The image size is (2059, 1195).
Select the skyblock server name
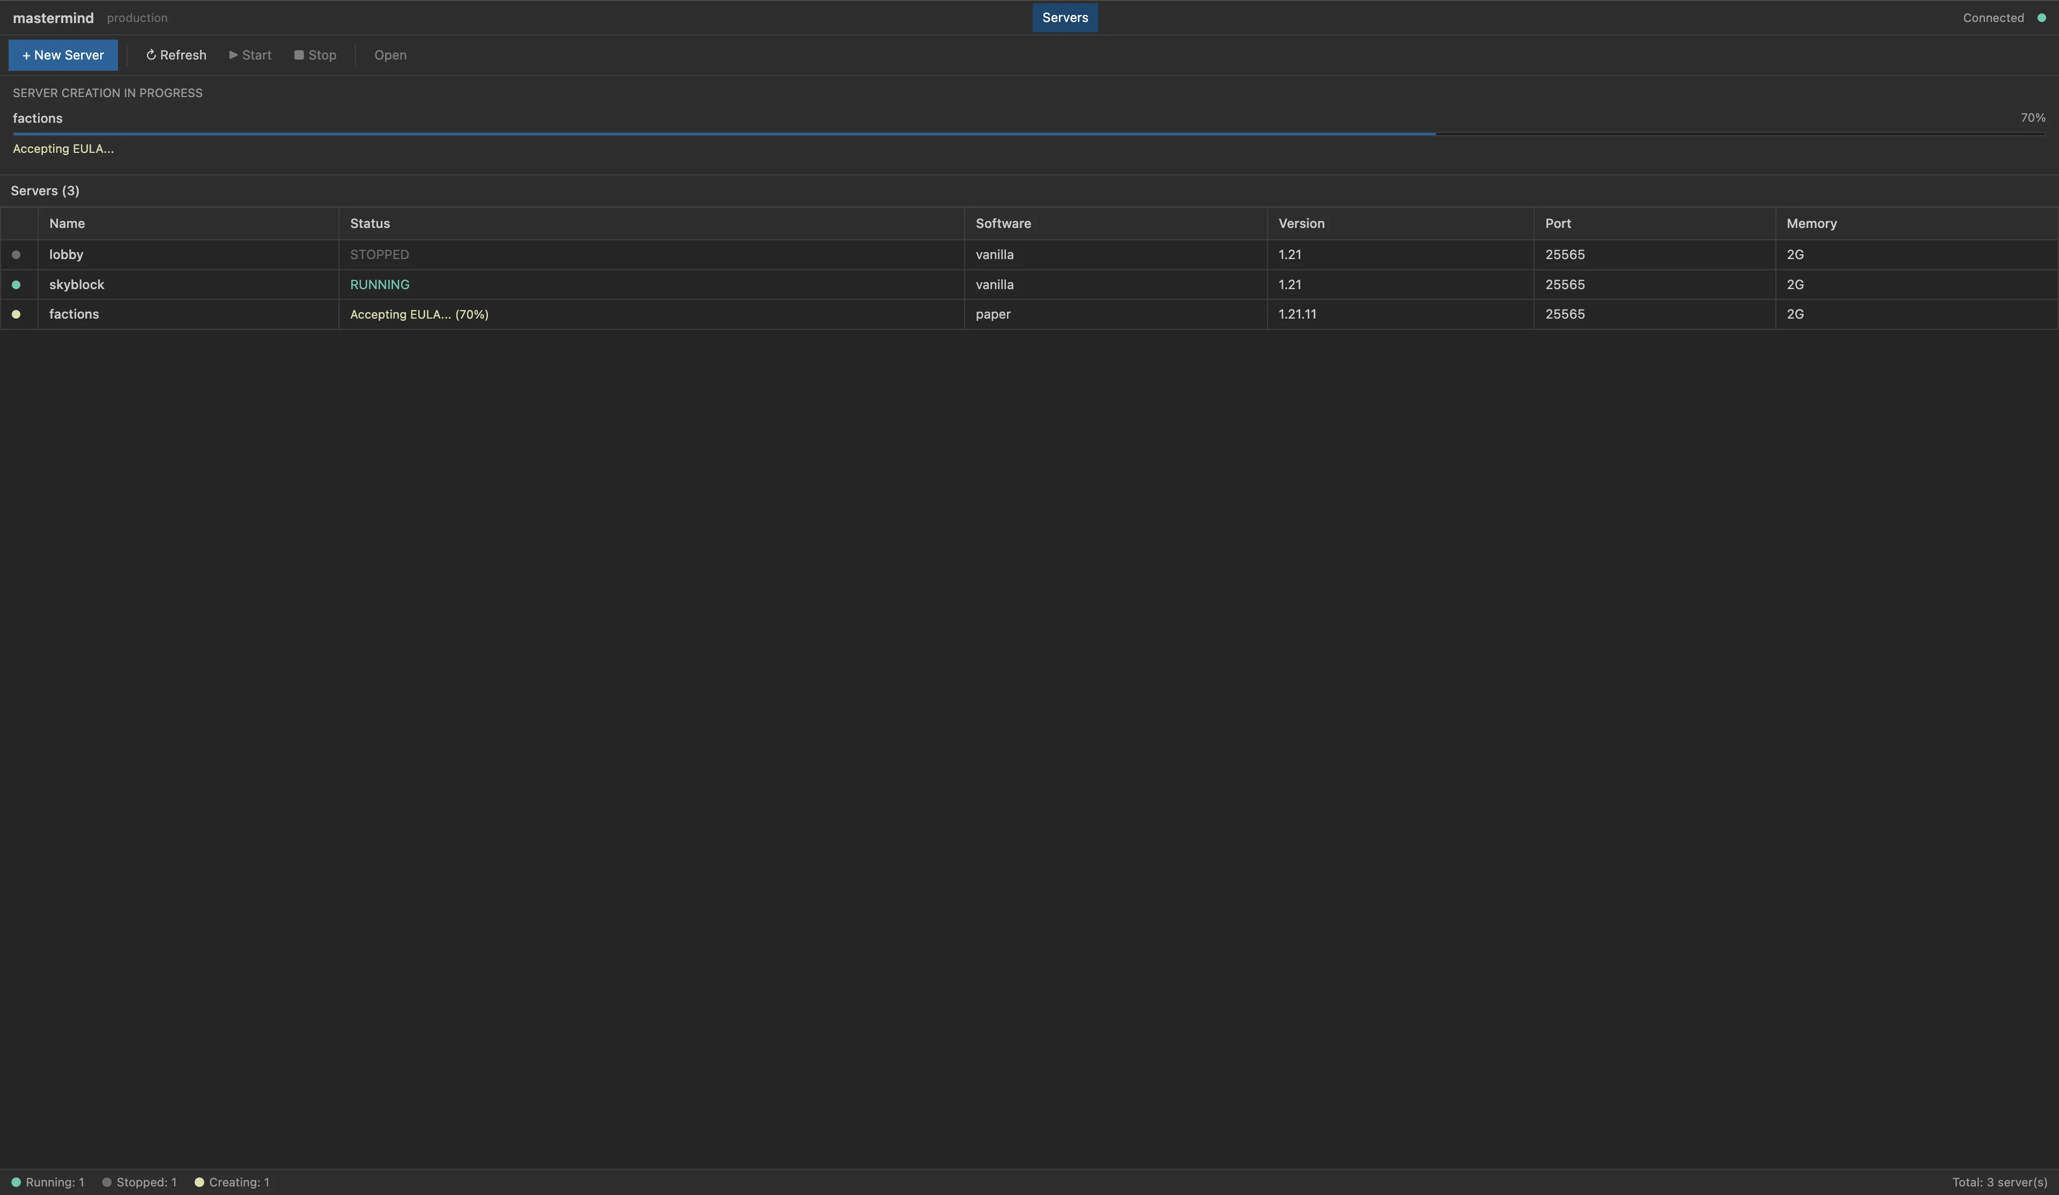(x=77, y=284)
